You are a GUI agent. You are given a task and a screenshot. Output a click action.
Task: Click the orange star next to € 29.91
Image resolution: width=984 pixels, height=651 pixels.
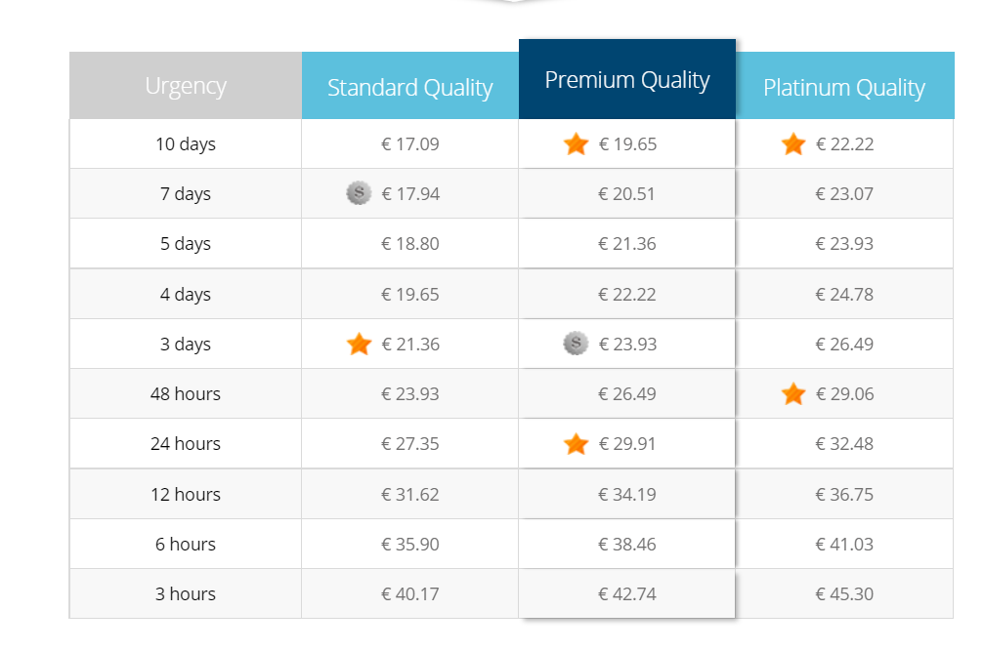[x=576, y=444]
